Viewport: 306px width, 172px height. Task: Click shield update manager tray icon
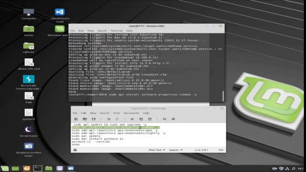tap(281, 169)
